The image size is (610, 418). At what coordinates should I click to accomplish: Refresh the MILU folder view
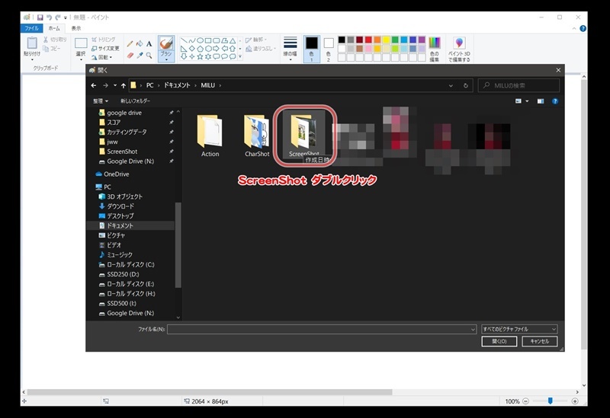(x=464, y=85)
